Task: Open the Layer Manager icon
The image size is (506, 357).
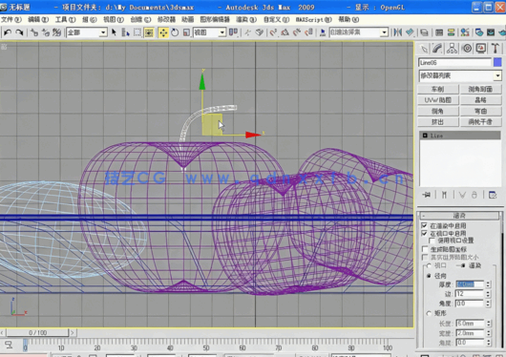Action: pyautogui.click(x=424, y=32)
